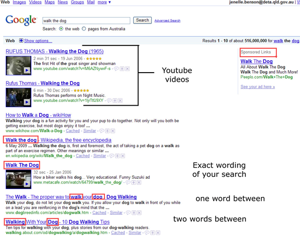Screen dimensions: 300x237
Task: Remove the Rufus Thomas 1965 video result
Action: (x=128, y=69)
